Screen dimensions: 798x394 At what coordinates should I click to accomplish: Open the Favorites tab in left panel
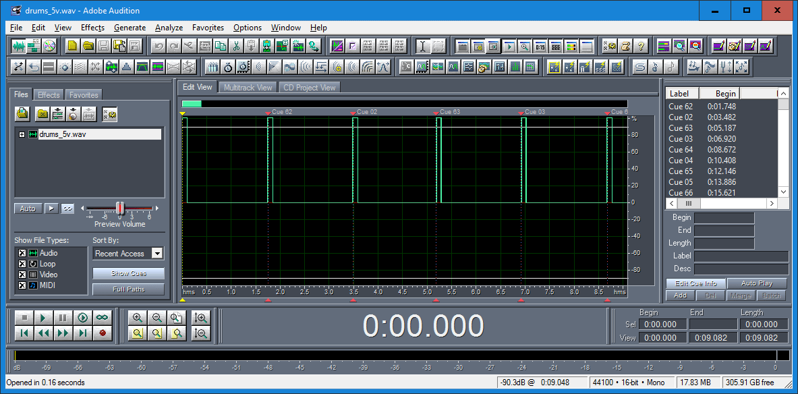click(84, 94)
